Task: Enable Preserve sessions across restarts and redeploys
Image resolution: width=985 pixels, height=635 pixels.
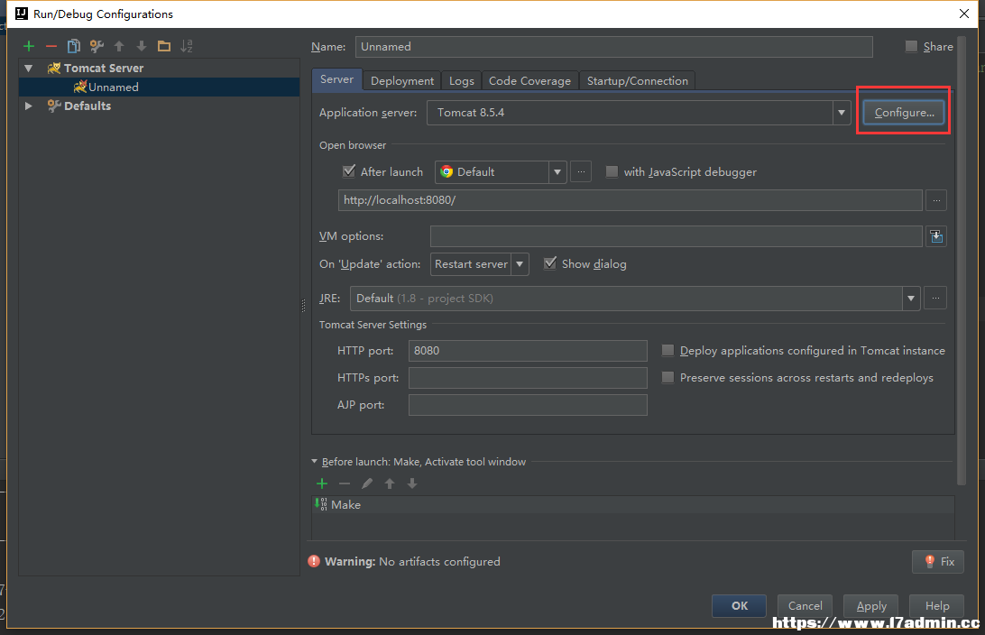Action: tap(667, 378)
